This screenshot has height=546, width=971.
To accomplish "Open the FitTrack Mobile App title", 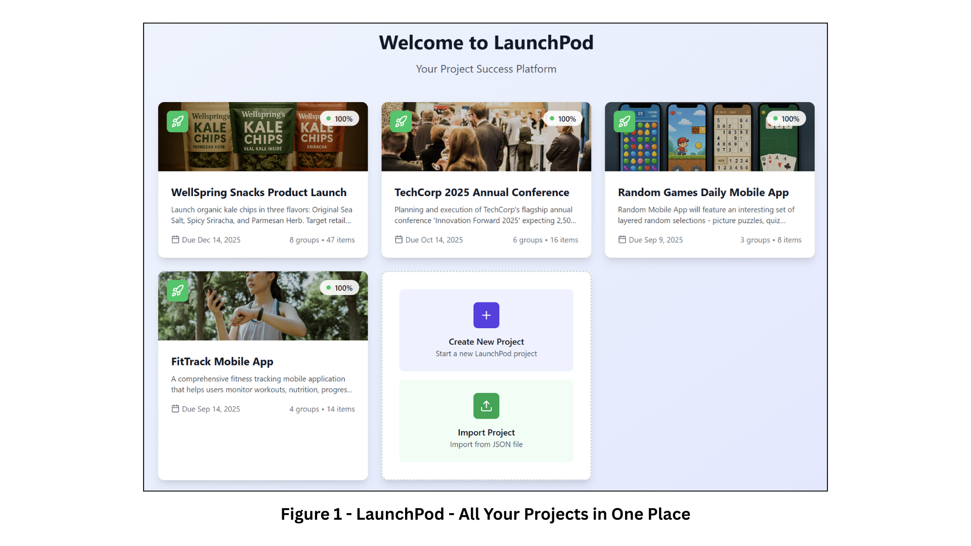I will point(222,361).
